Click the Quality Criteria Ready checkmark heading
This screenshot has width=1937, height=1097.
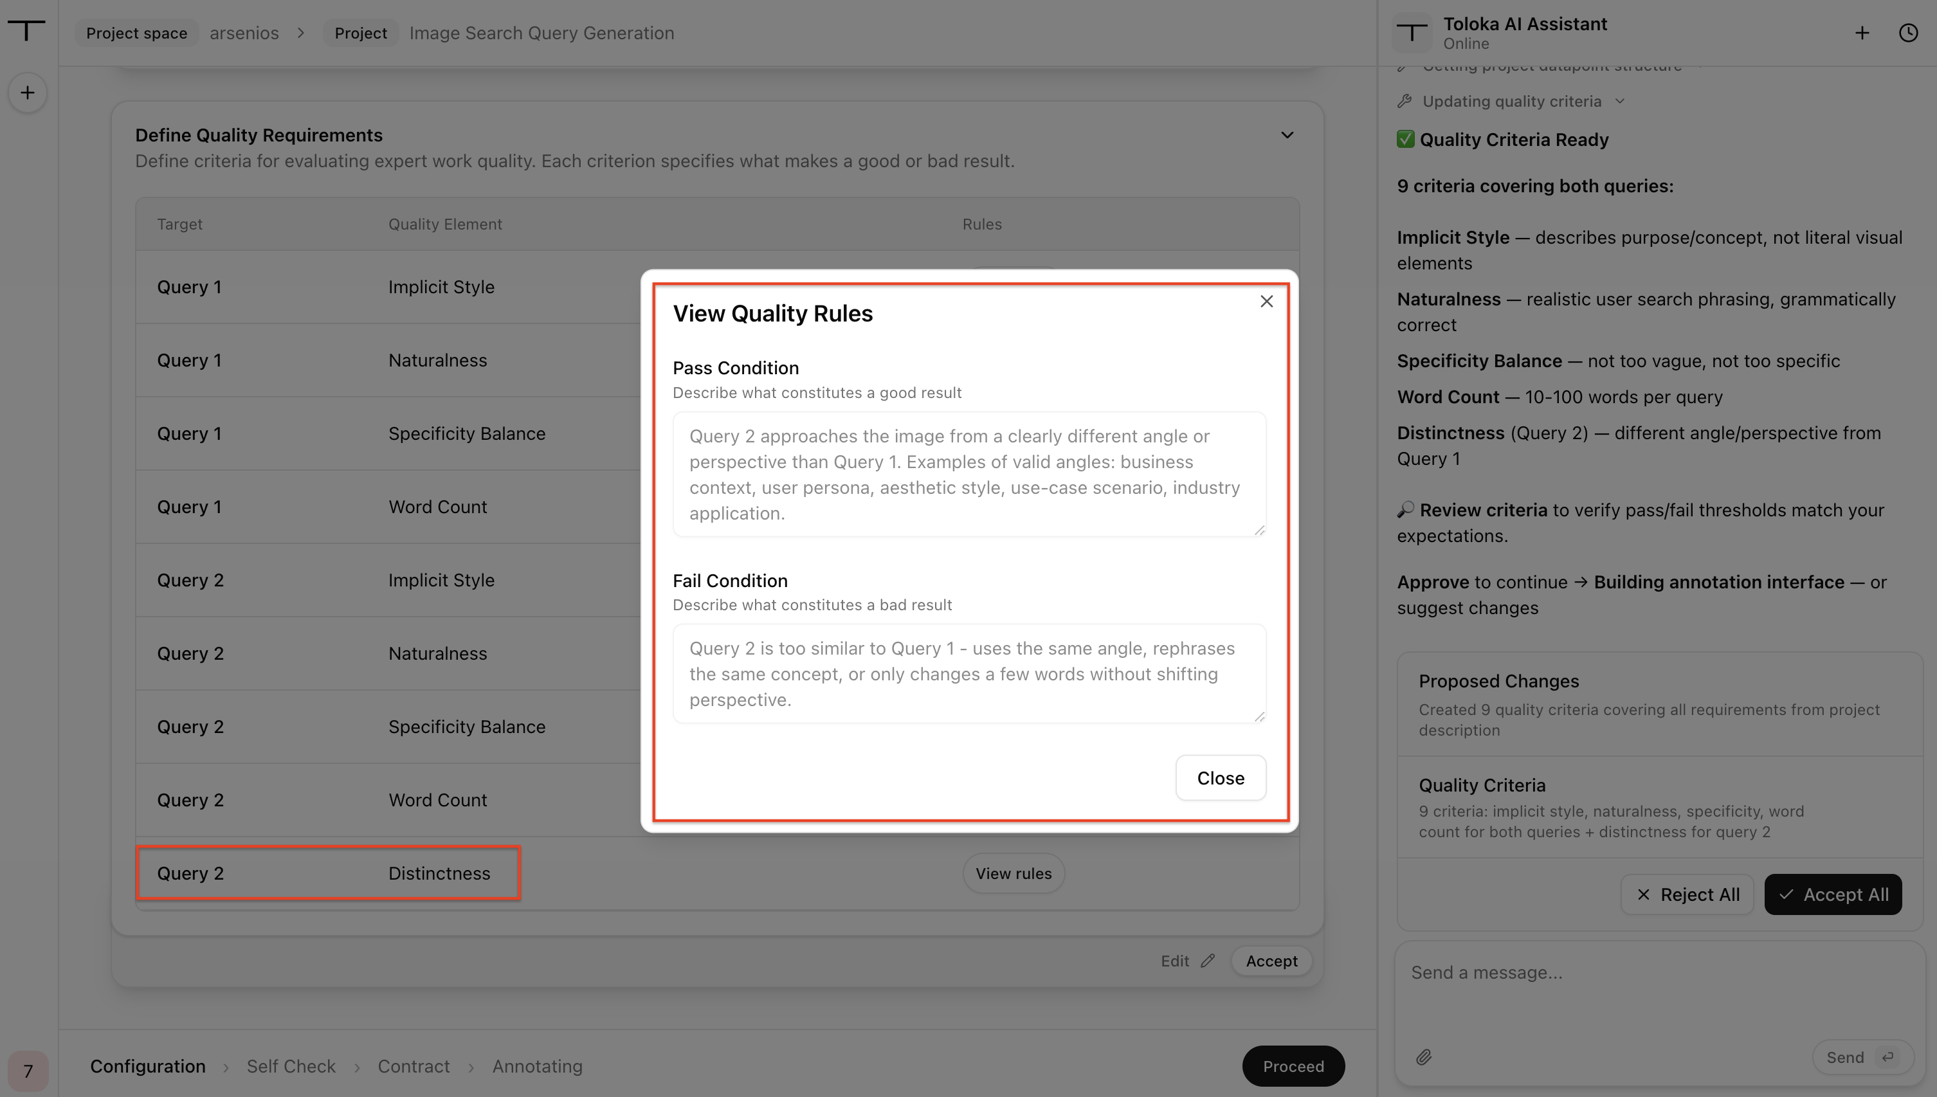click(x=1503, y=140)
